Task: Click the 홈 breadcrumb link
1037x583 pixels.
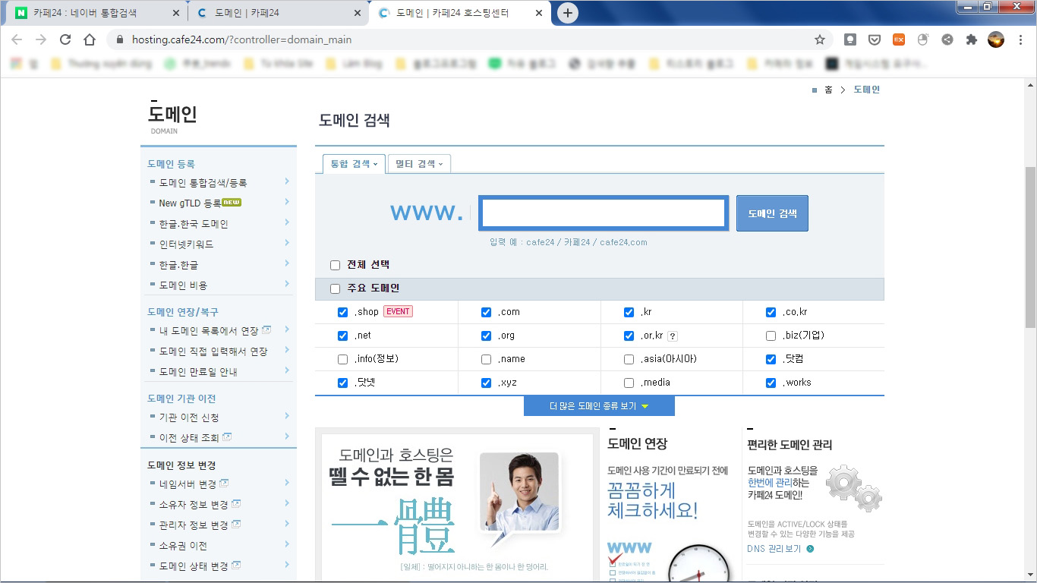Action: pyautogui.click(x=828, y=90)
